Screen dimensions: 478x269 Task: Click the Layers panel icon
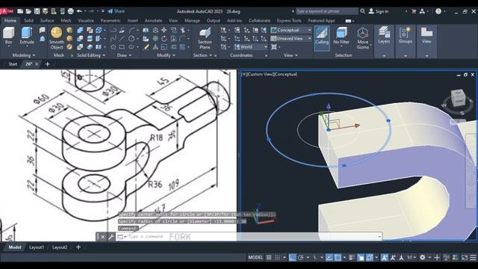(x=384, y=35)
